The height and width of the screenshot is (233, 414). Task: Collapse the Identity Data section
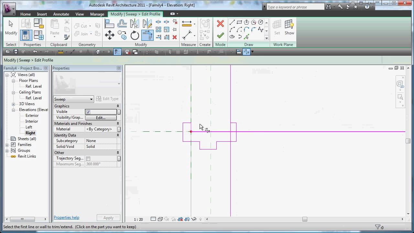tap(118, 135)
